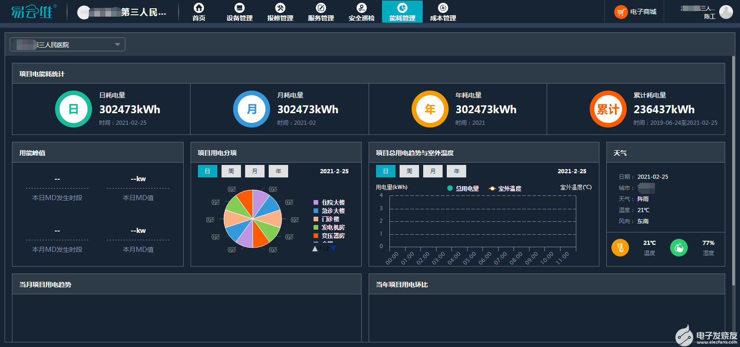Go to next legend page arrow
The height and width of the screenshot is (347, 740).
(333, 249)
